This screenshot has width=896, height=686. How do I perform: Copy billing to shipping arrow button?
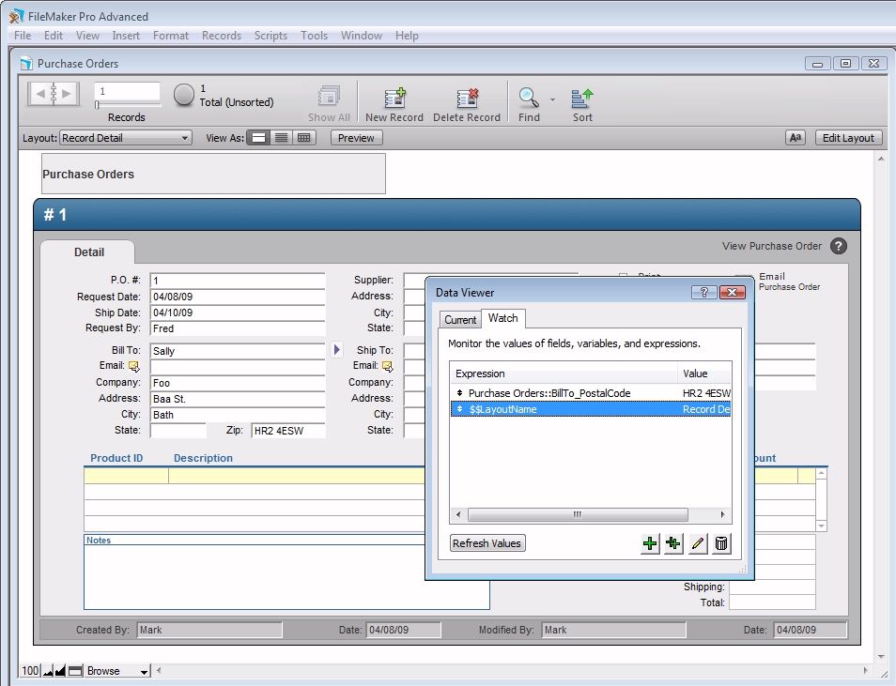click(x=336, y=349)
